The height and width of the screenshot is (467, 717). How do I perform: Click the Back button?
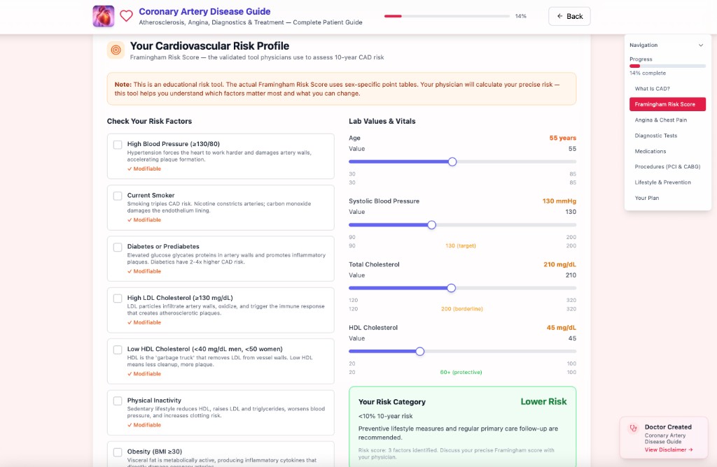coord(569,15)
